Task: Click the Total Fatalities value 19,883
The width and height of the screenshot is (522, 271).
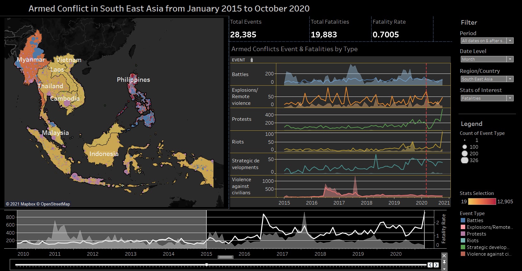Action: click(x=324, y=35)
